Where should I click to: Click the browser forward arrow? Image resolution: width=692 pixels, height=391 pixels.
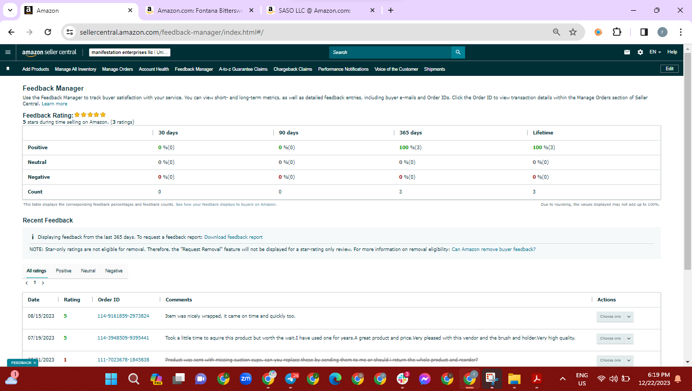click(x=30, y=32)
